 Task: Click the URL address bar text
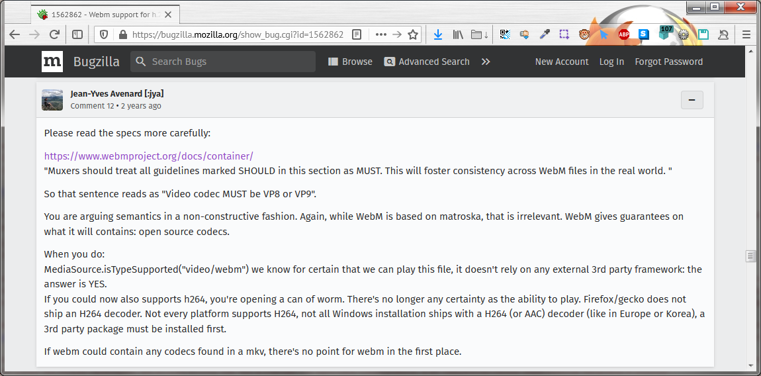[x=238, y=34]
